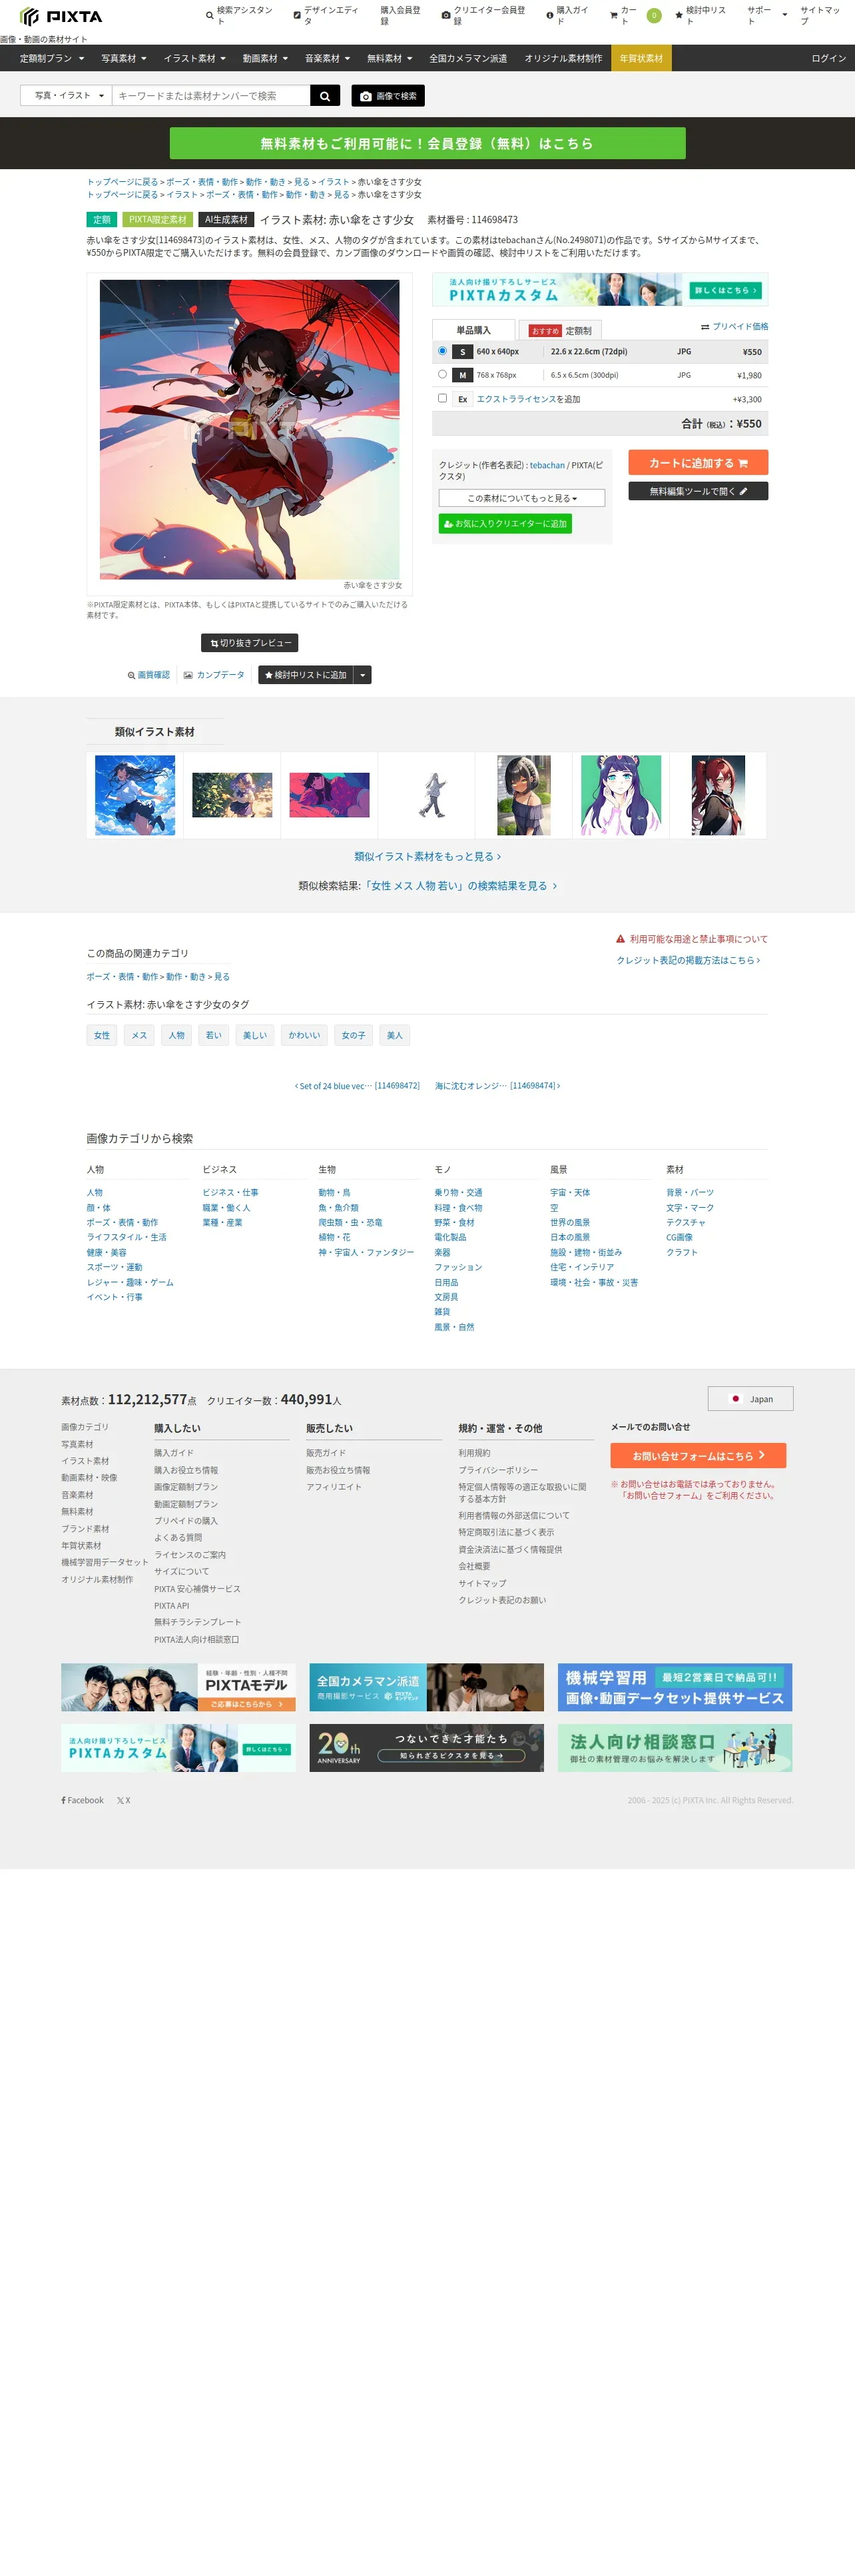Open arrow next to 検討中リストに追加
This screenshot has height=2566, width=855.
364,675
